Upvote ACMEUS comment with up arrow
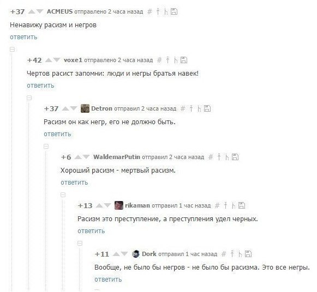317x292 pixels. pos(32,11)
